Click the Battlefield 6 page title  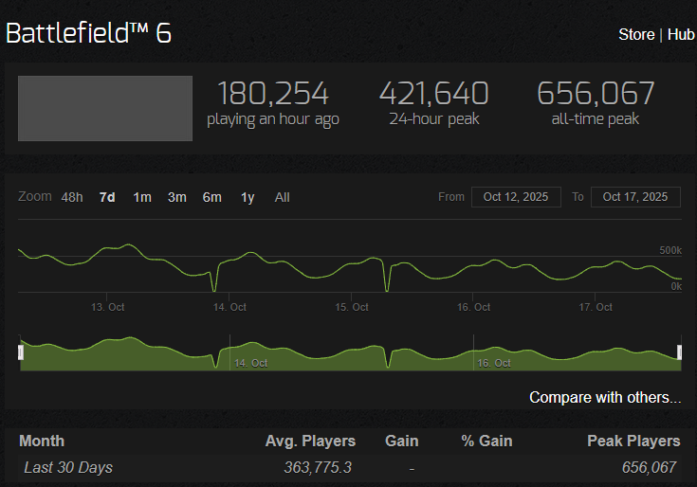[88, 33]
